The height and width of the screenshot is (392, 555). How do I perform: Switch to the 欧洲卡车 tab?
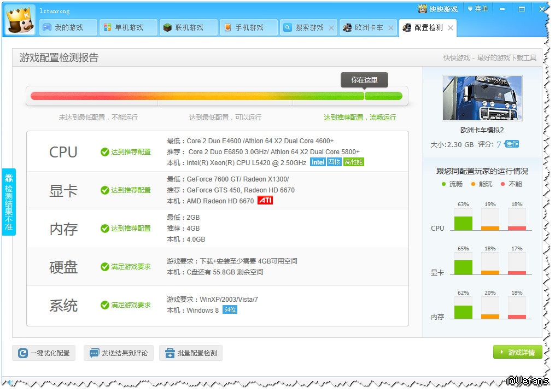368,27
